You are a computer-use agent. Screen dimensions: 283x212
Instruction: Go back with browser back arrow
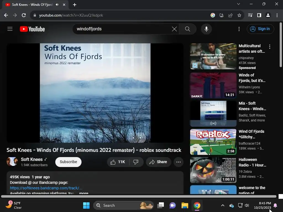6,15
